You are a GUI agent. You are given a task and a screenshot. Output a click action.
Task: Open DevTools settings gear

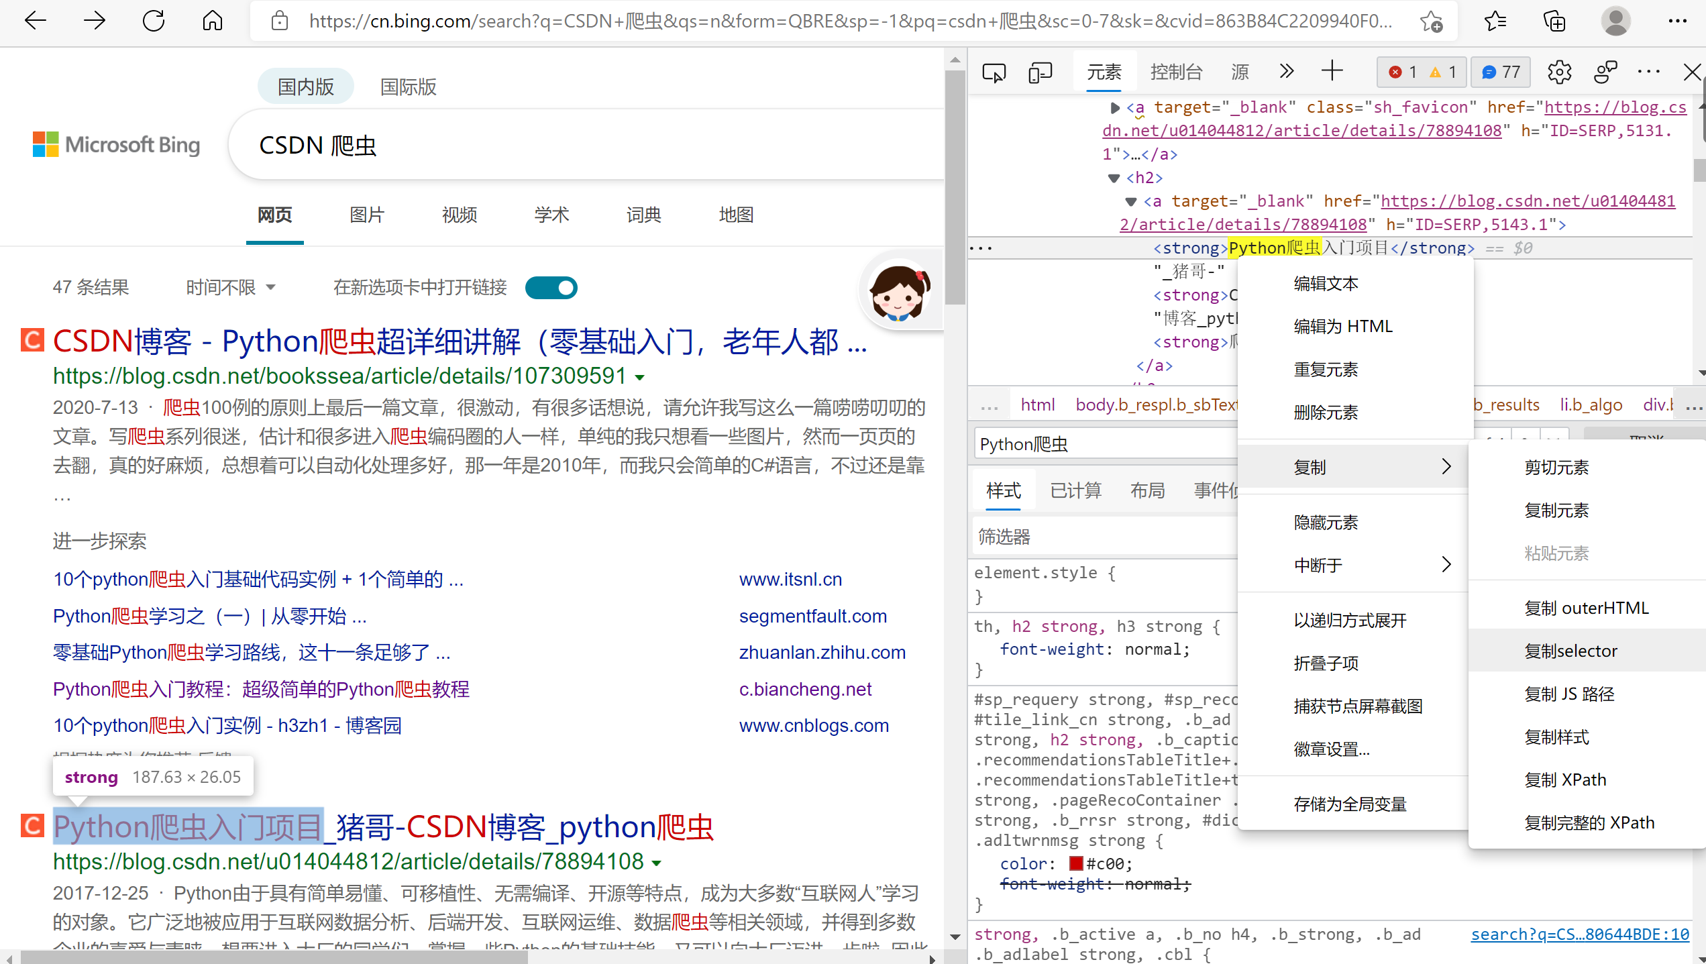click(1559, 72)
